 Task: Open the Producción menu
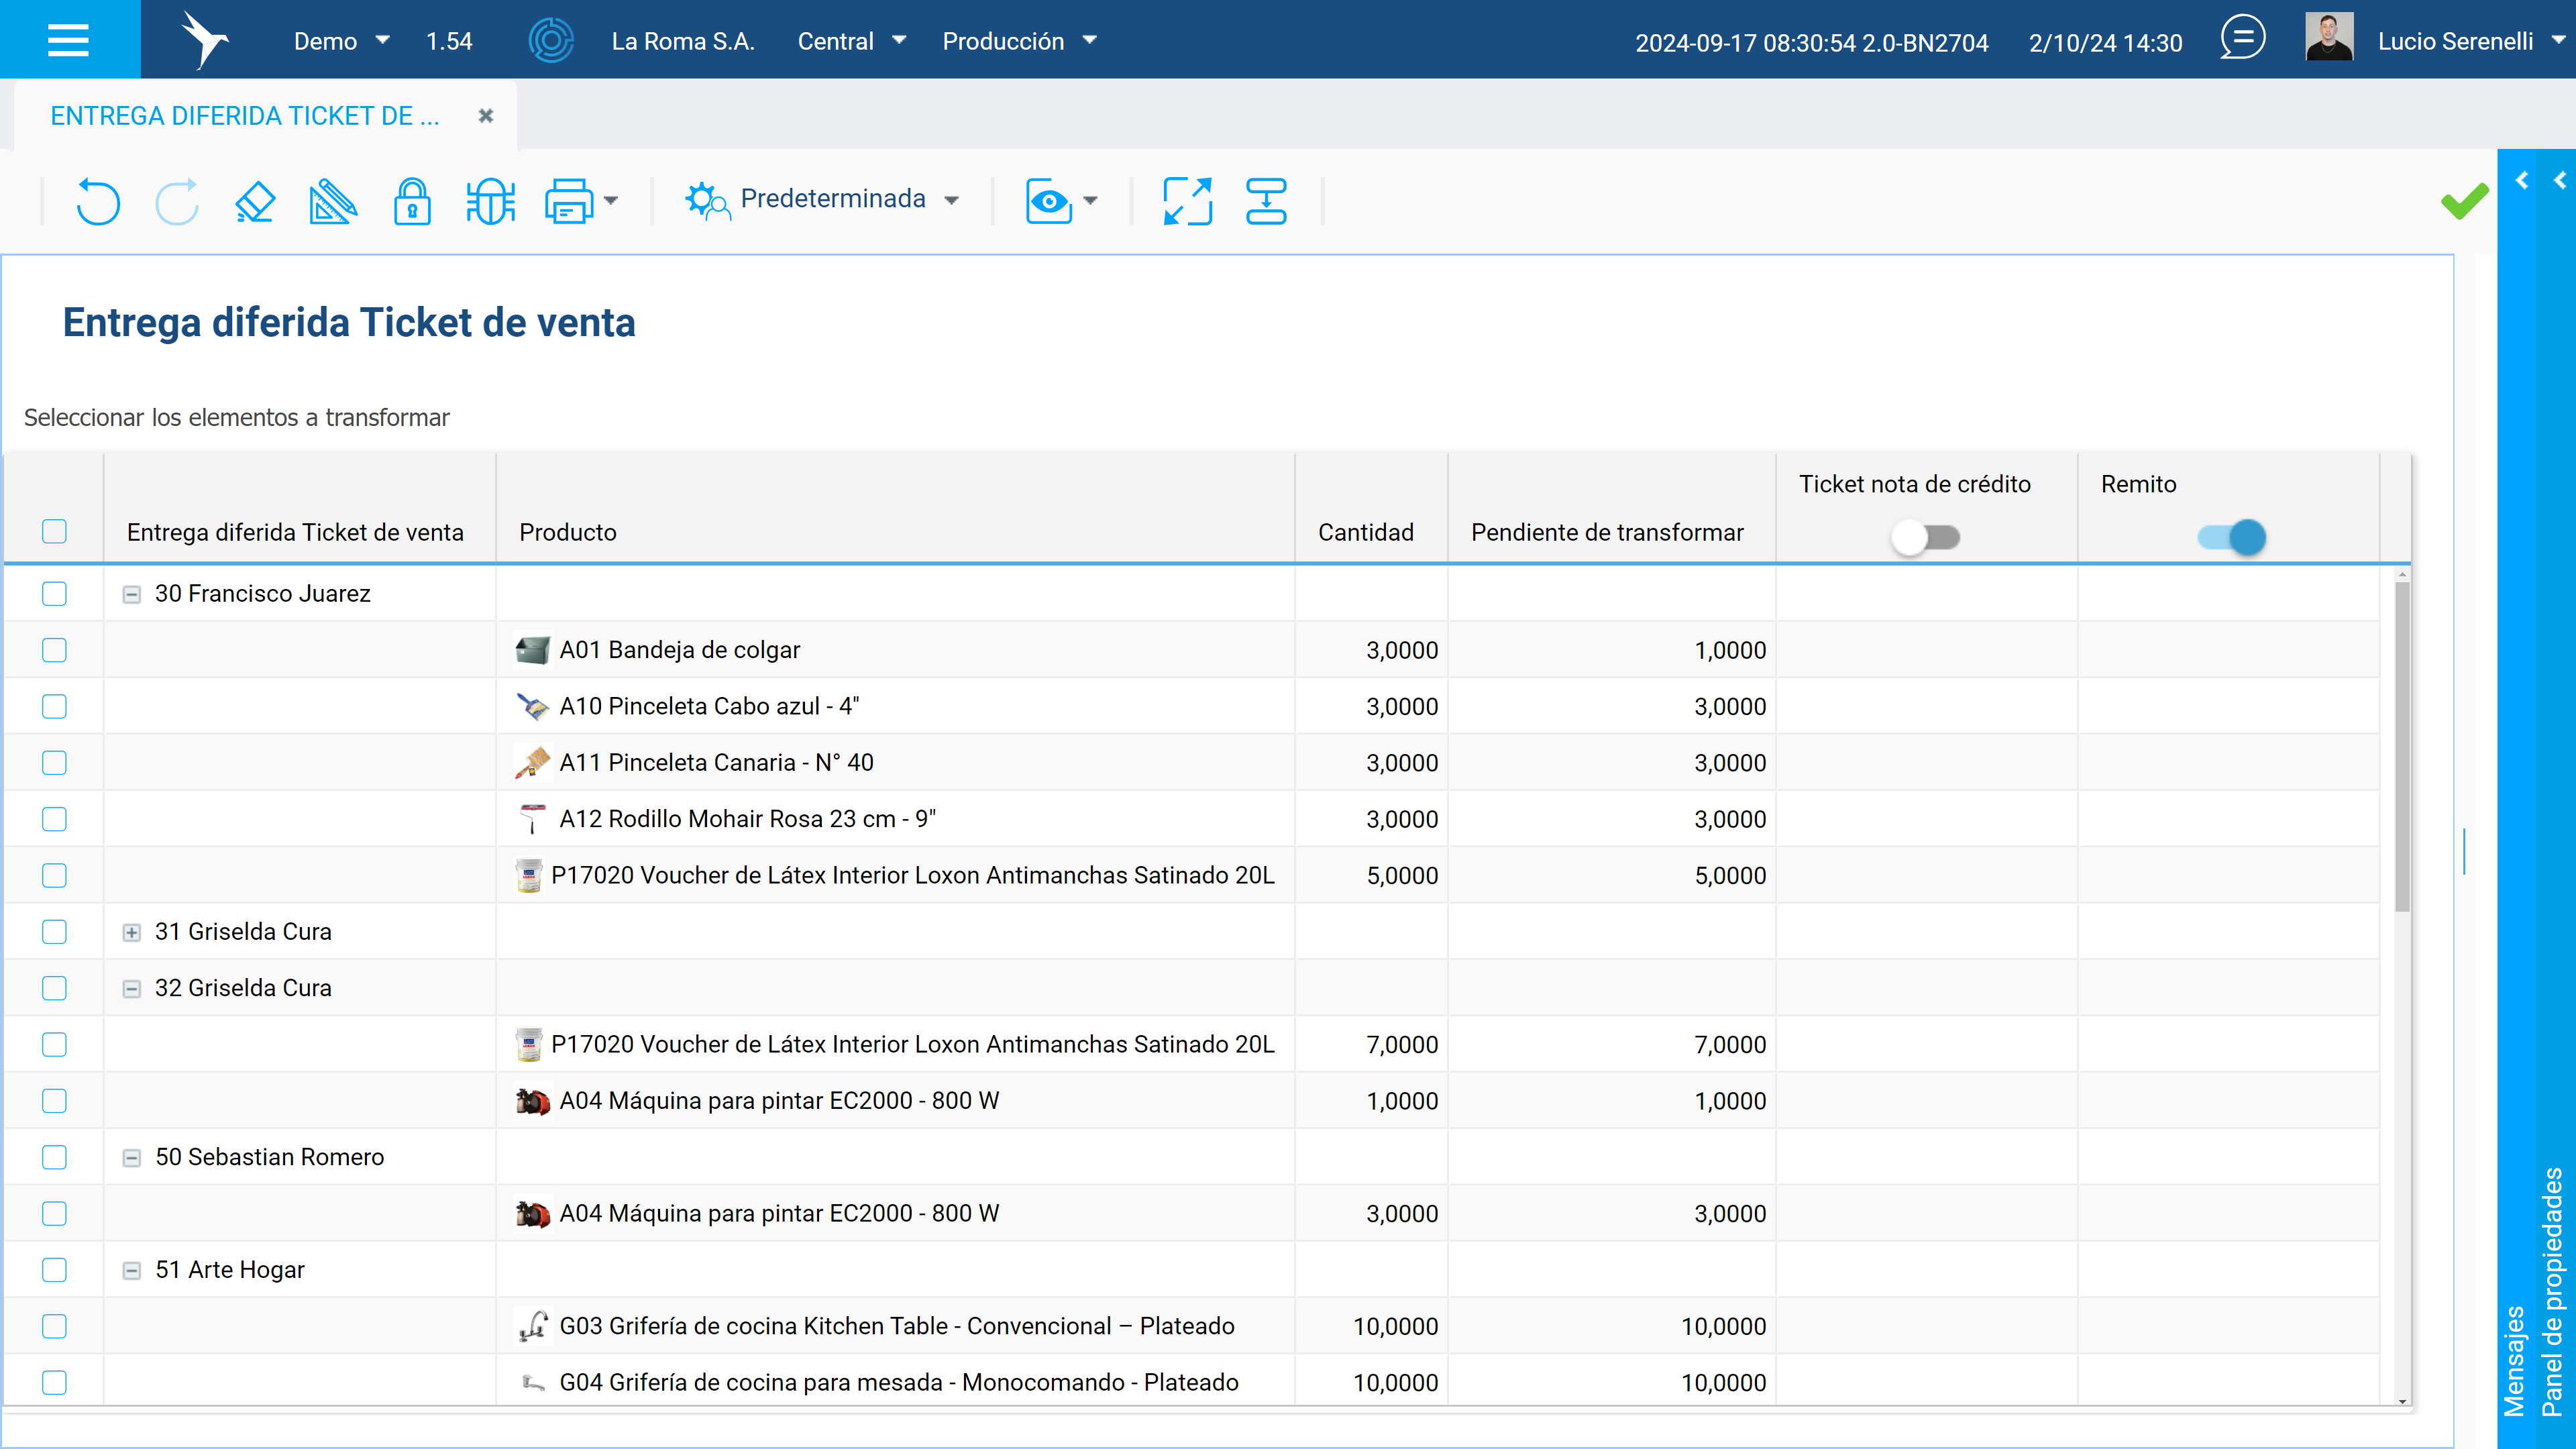(x=1020, y=41)
